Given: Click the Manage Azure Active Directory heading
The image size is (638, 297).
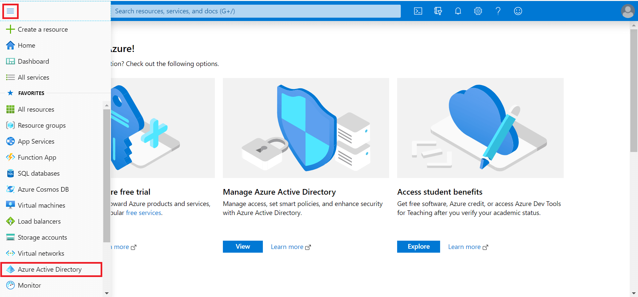Looking at the screenshot, I should coord(279,192).
